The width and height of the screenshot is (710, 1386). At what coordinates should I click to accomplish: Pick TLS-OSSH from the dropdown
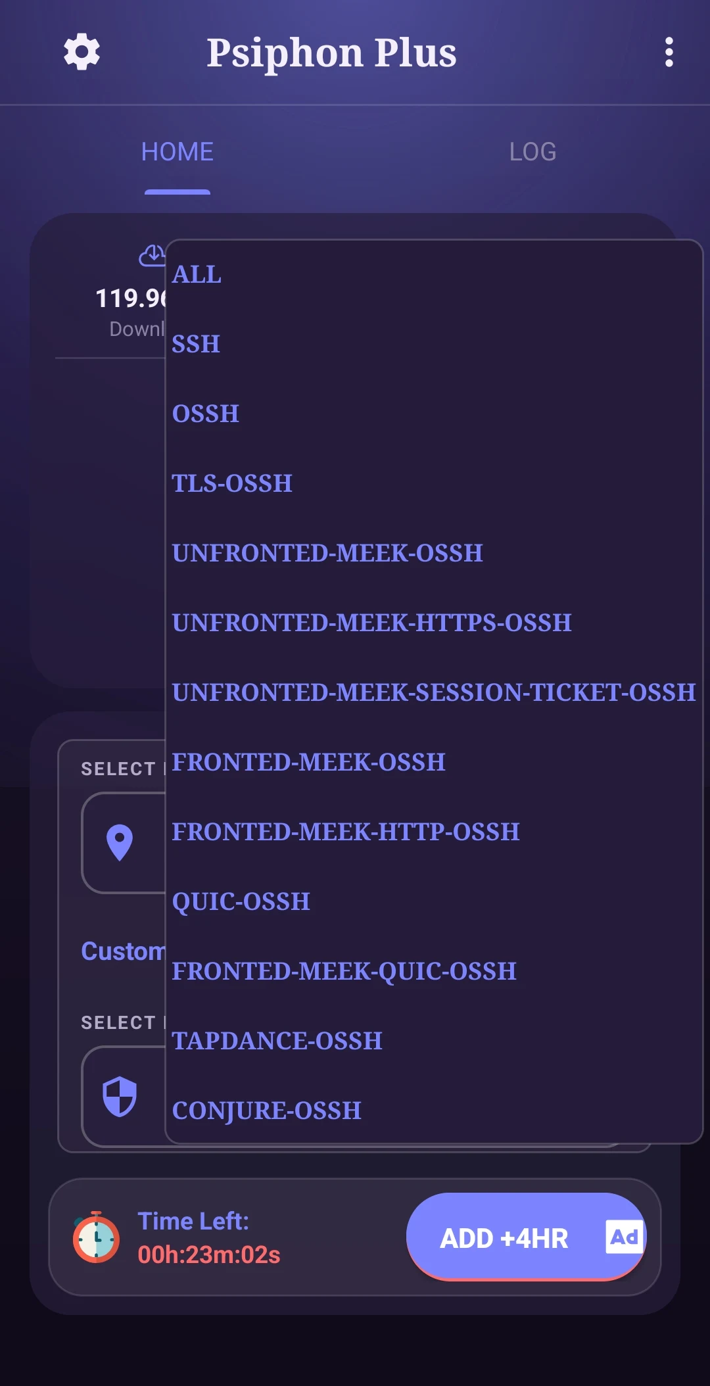tap(434, 483)
